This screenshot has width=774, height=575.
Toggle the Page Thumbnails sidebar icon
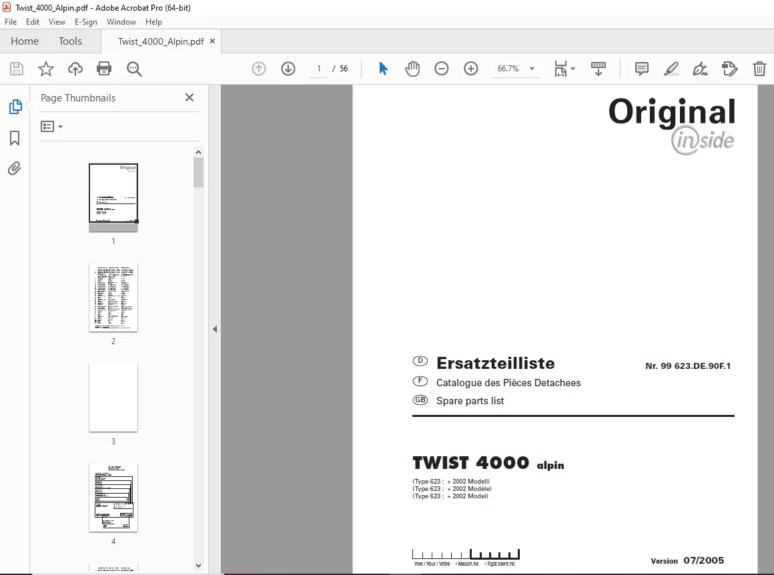click(15, 106)
